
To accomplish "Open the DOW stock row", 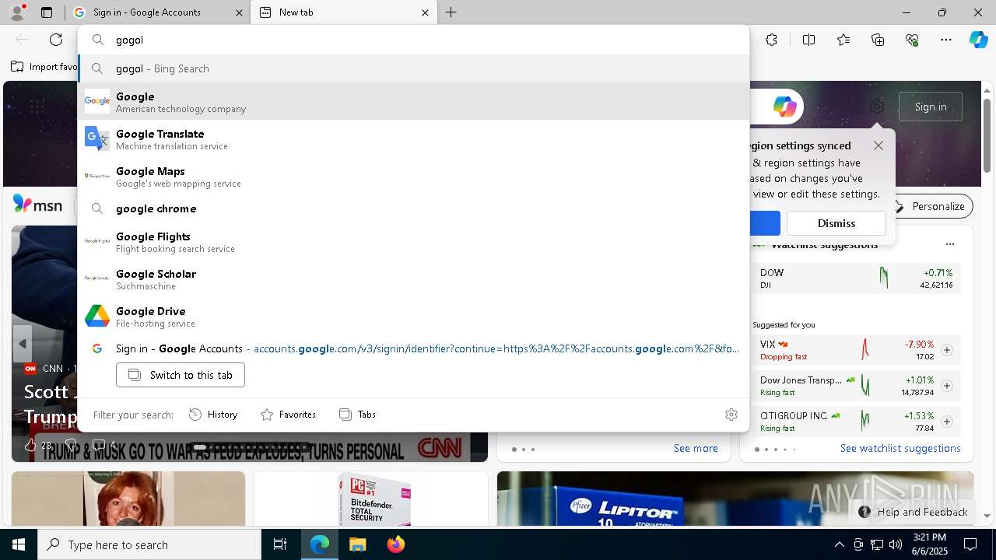I will (856, 278).
